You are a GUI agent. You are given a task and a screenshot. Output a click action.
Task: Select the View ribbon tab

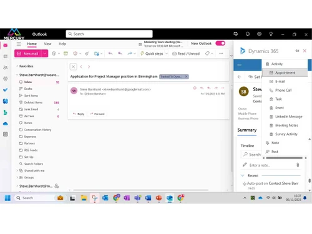47,44
